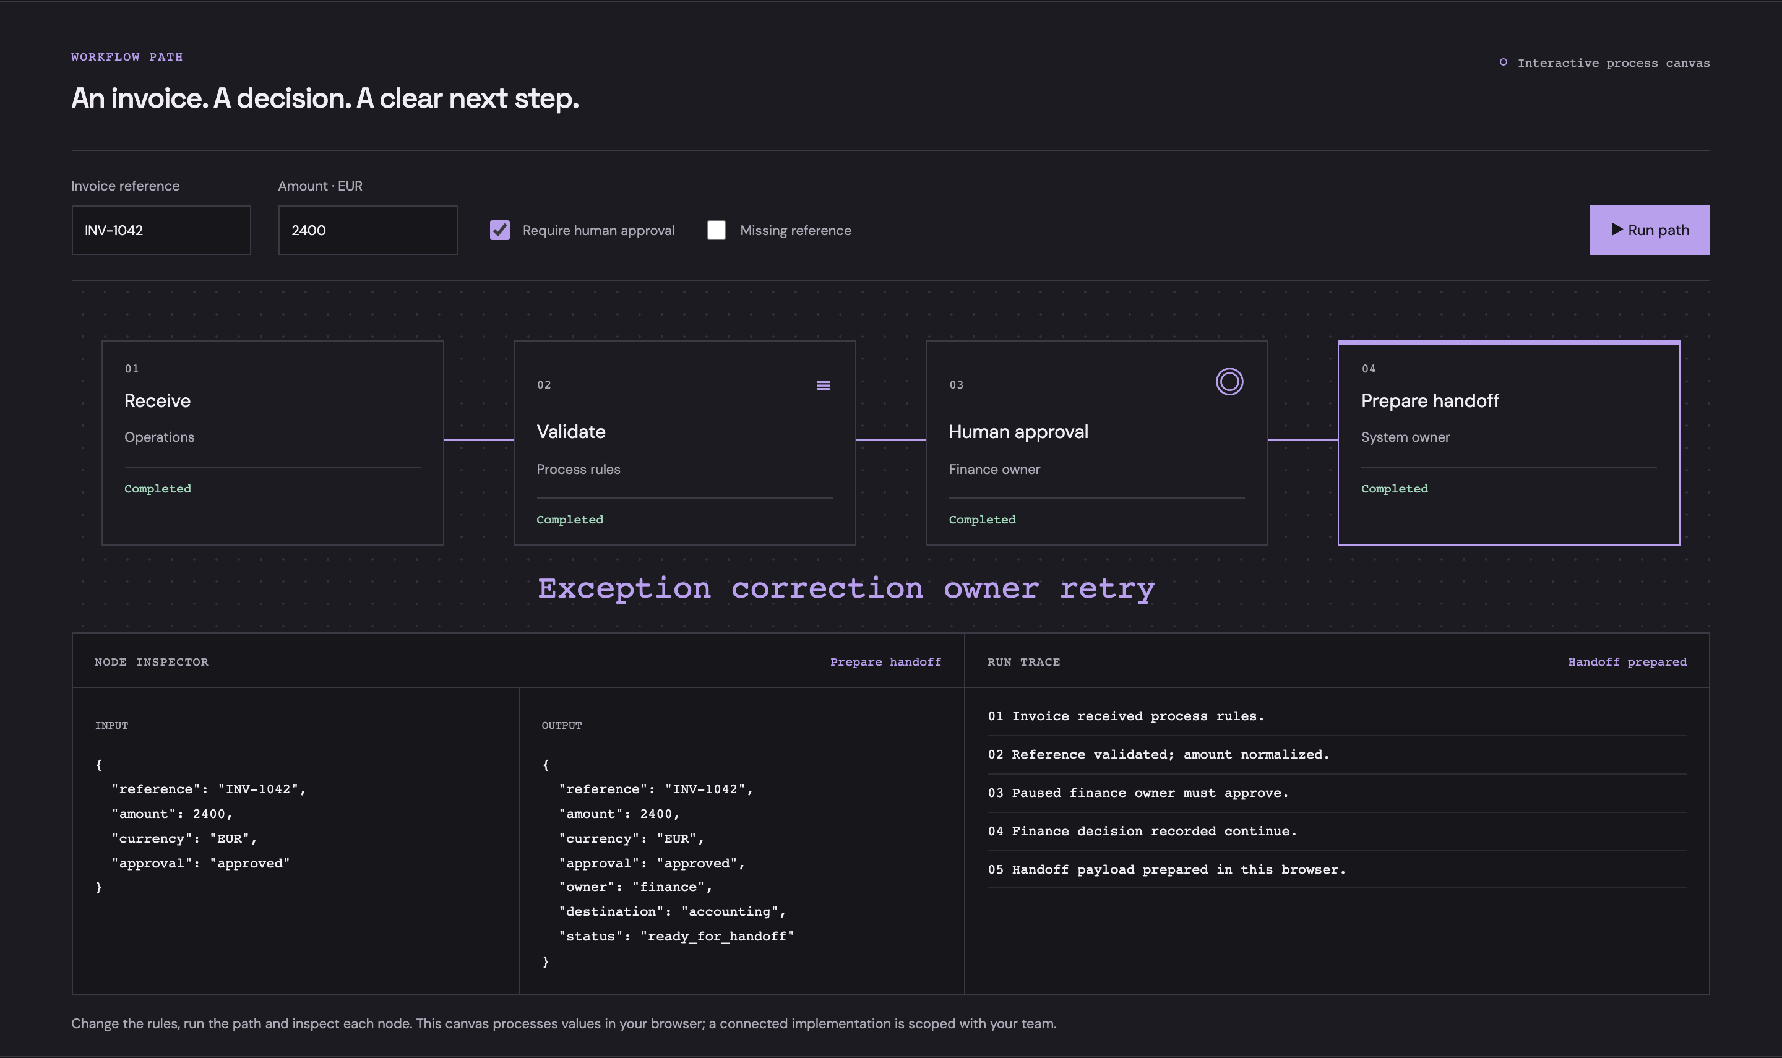
Task: Click the 'Completed' status on Prepare handoff node
Action: (x=1394, y=488)
